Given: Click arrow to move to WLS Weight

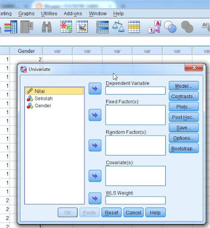Looking at the screenshot, I should [x=95, y=198].
